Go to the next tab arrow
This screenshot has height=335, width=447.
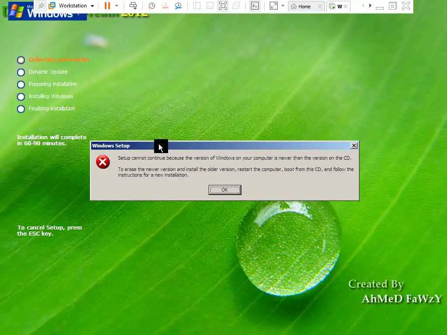pos(370,6)
